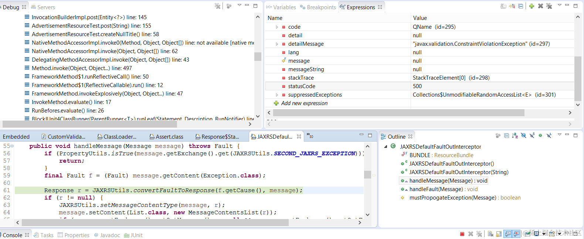The width and height of the screenshot is (584, 239).
Task: Open the ClassLoader... editor tab
Action: coord(117,136)
